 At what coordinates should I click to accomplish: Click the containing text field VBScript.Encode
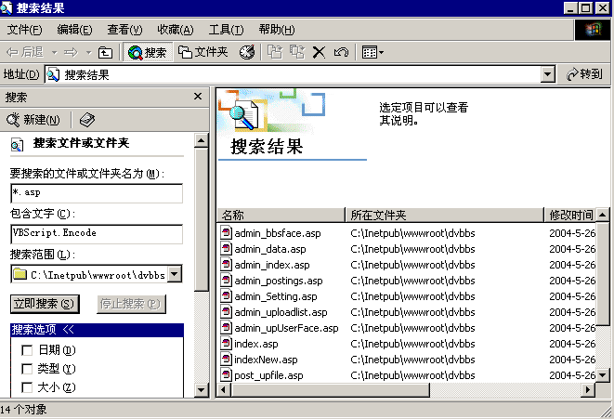pyautogui.click(x=97, y=234)
